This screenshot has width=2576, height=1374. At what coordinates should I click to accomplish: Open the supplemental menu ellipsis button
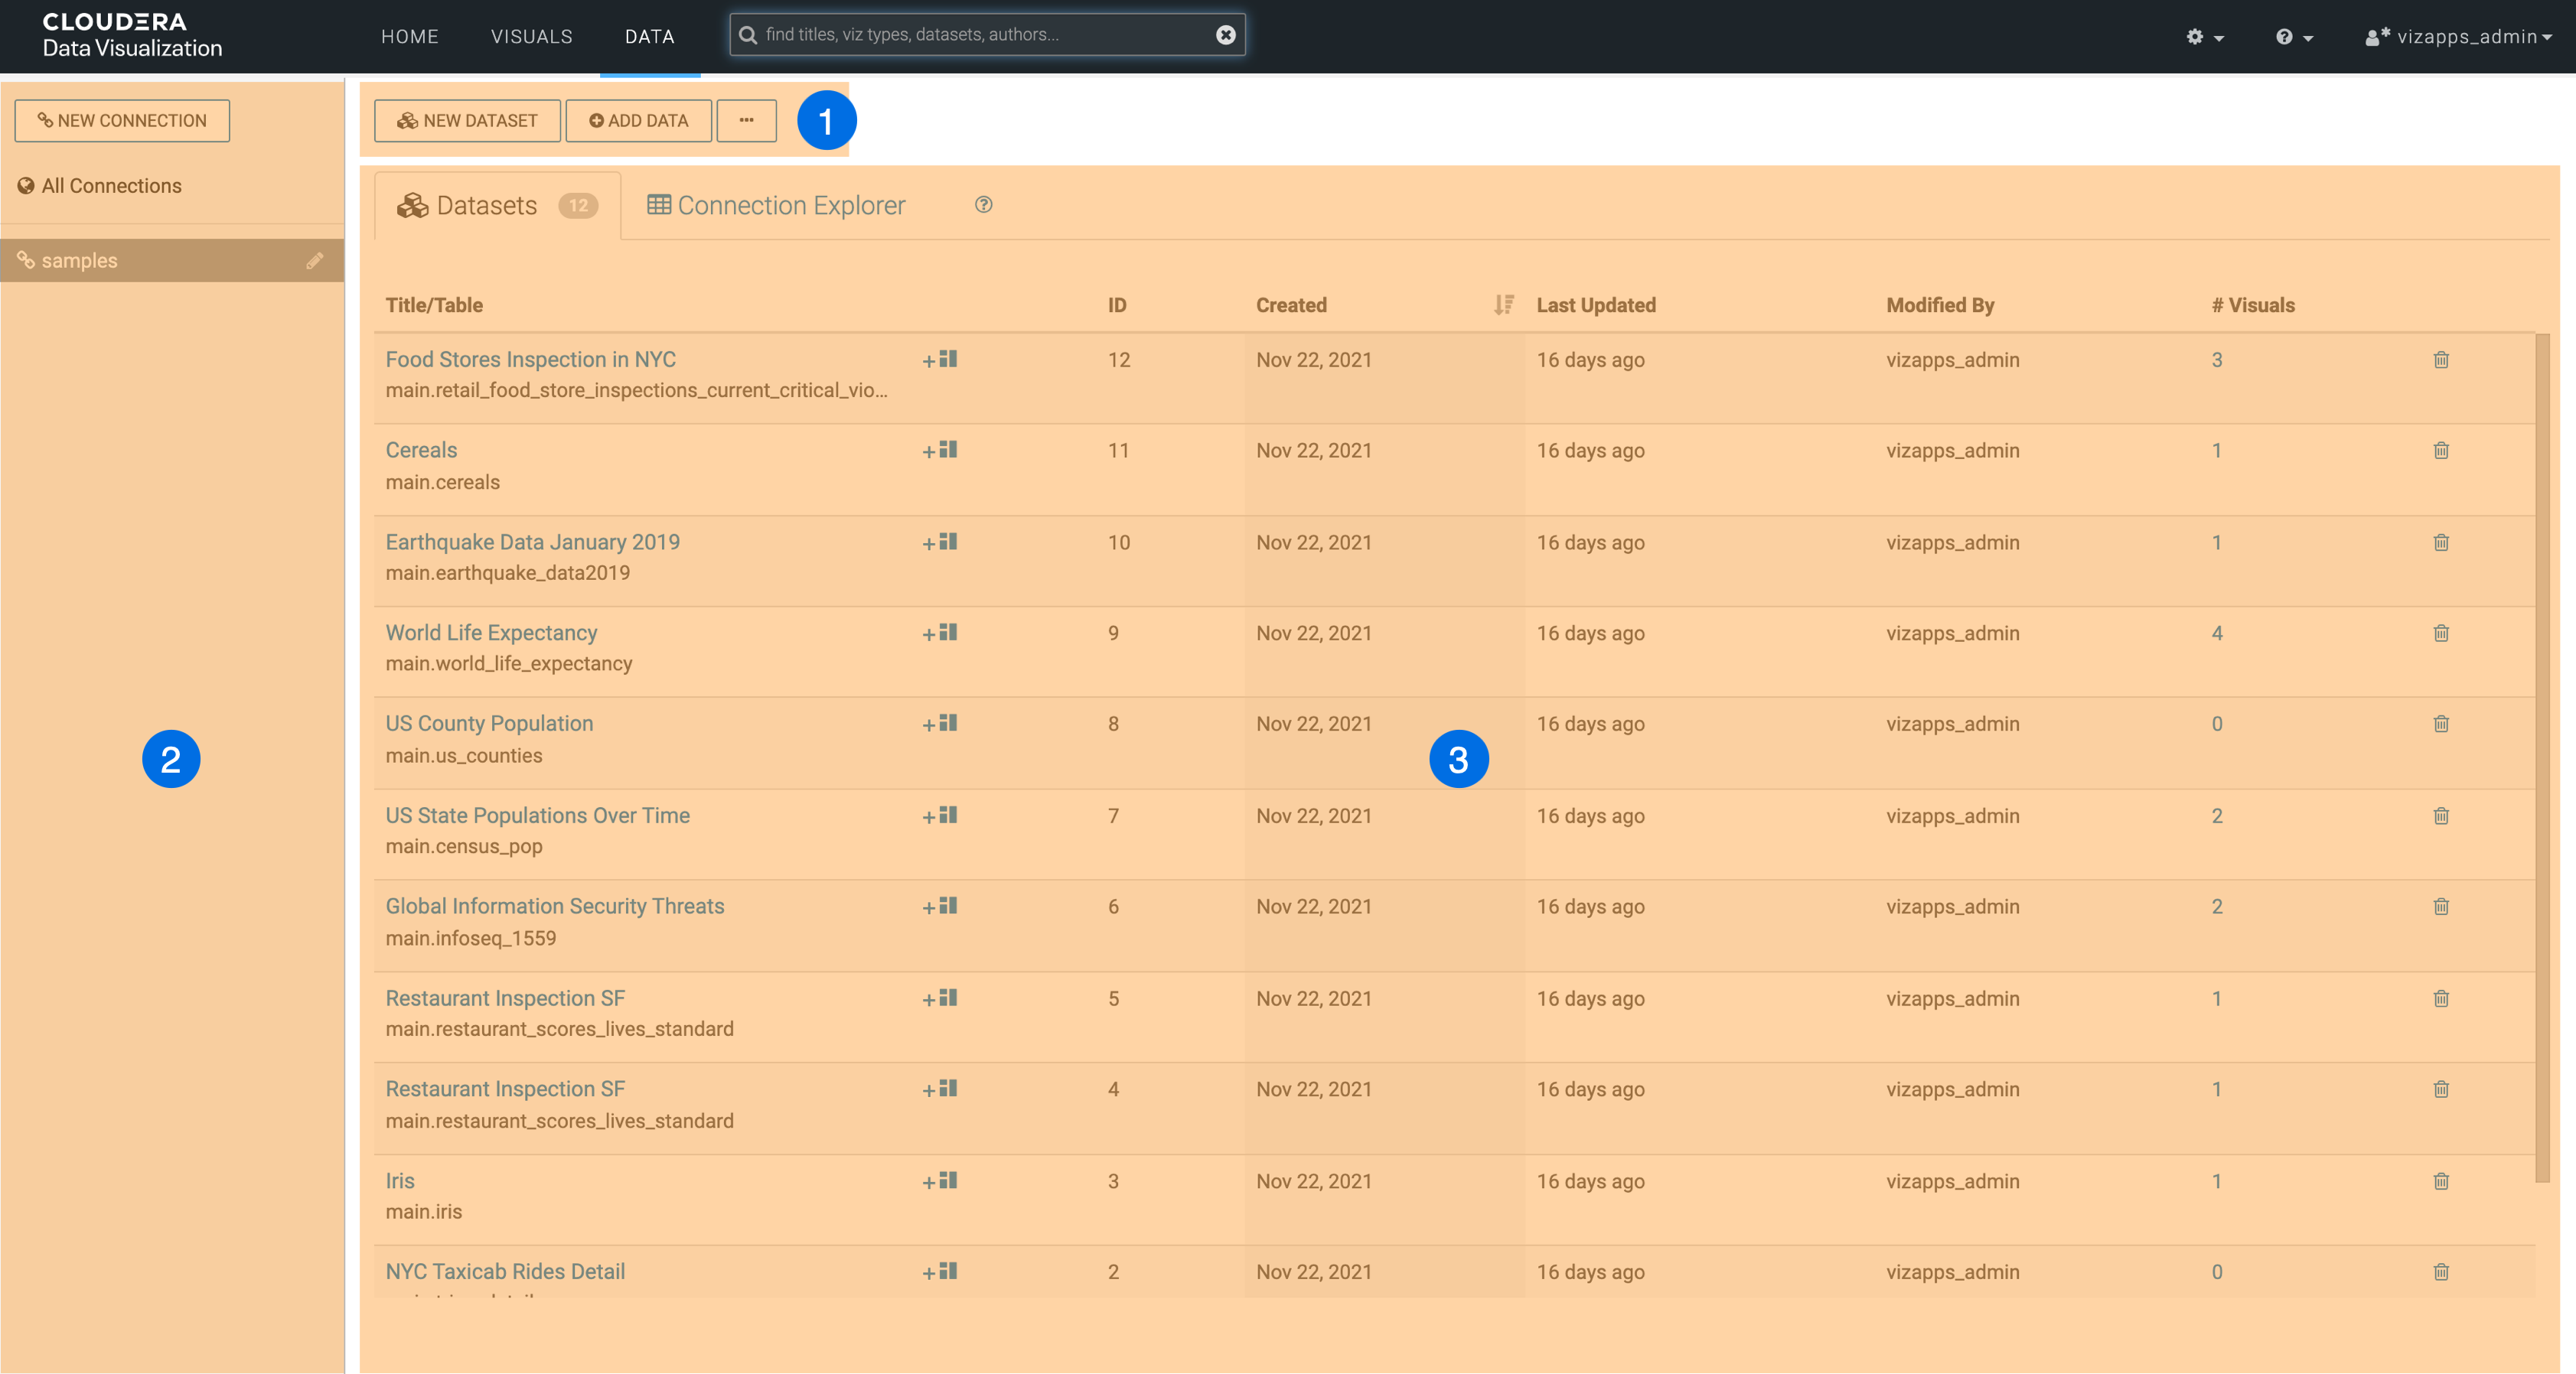pos(746,120)
